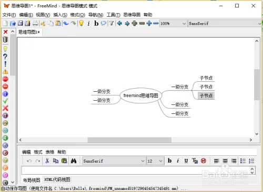Select the freemind思维导图 root node

(141, 95)
